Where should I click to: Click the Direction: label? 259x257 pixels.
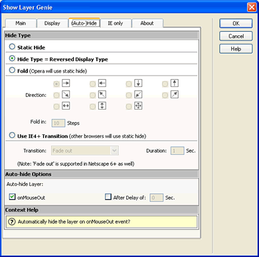click(36, 95)
